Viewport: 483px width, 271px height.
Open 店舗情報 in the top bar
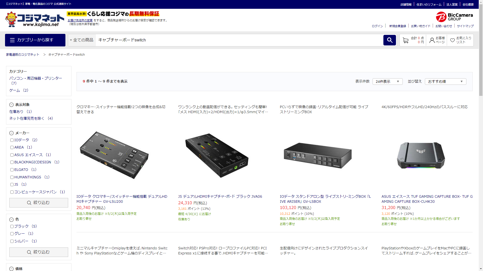pos(406,5)
